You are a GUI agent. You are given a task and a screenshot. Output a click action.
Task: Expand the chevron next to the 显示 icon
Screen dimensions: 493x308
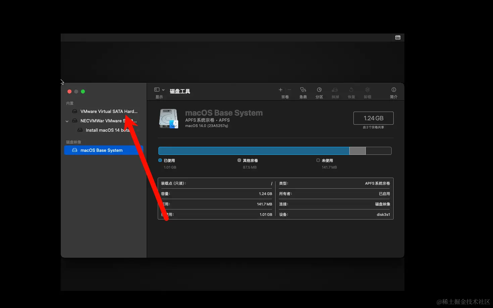tap(163, 90)
